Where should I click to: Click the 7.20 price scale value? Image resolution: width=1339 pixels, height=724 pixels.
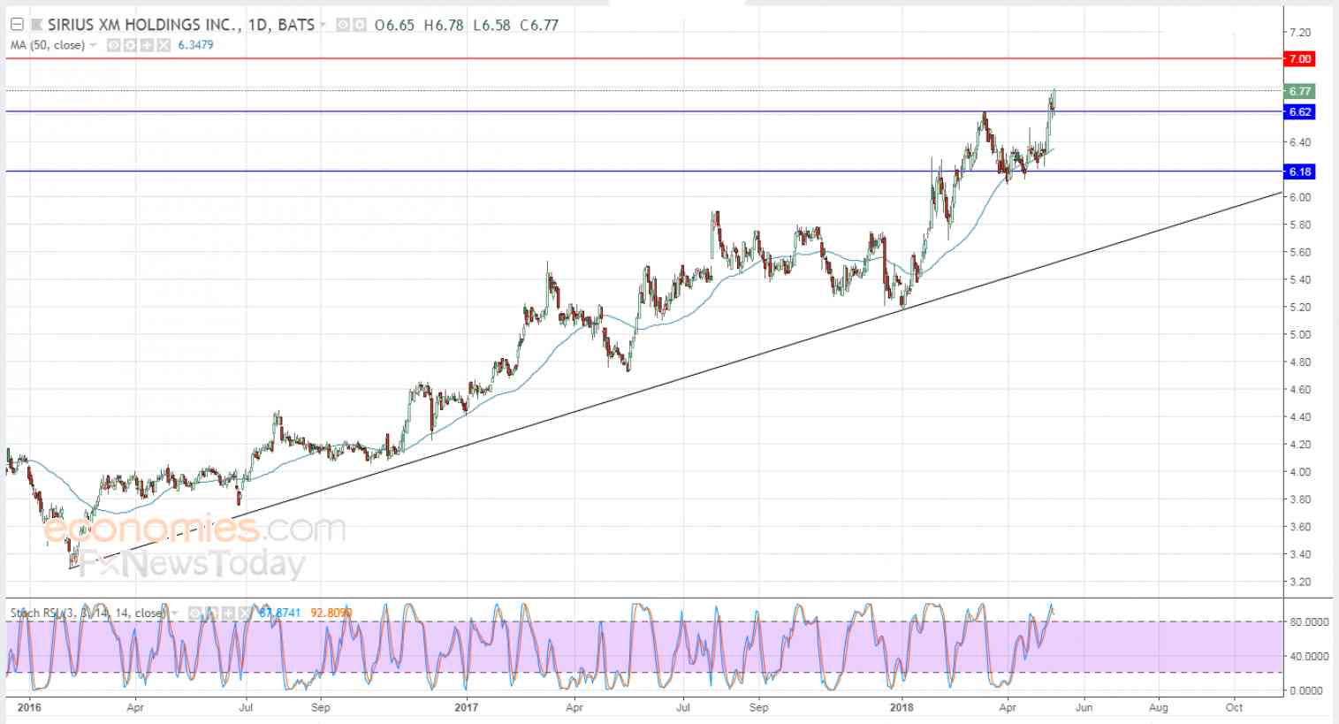[1300, 33]
